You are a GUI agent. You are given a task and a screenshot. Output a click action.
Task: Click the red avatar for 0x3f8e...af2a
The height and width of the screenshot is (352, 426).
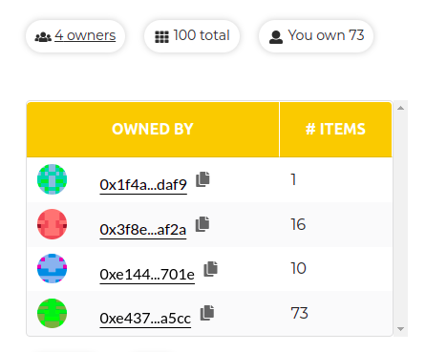(52, 224)
